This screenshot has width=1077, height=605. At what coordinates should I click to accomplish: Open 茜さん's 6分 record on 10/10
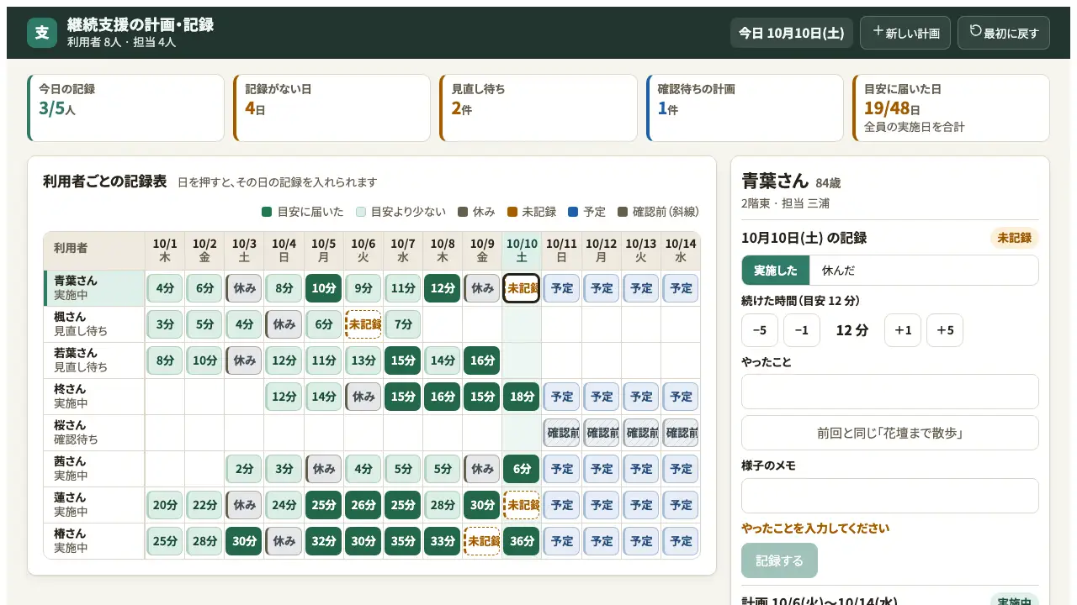[522, 469]
